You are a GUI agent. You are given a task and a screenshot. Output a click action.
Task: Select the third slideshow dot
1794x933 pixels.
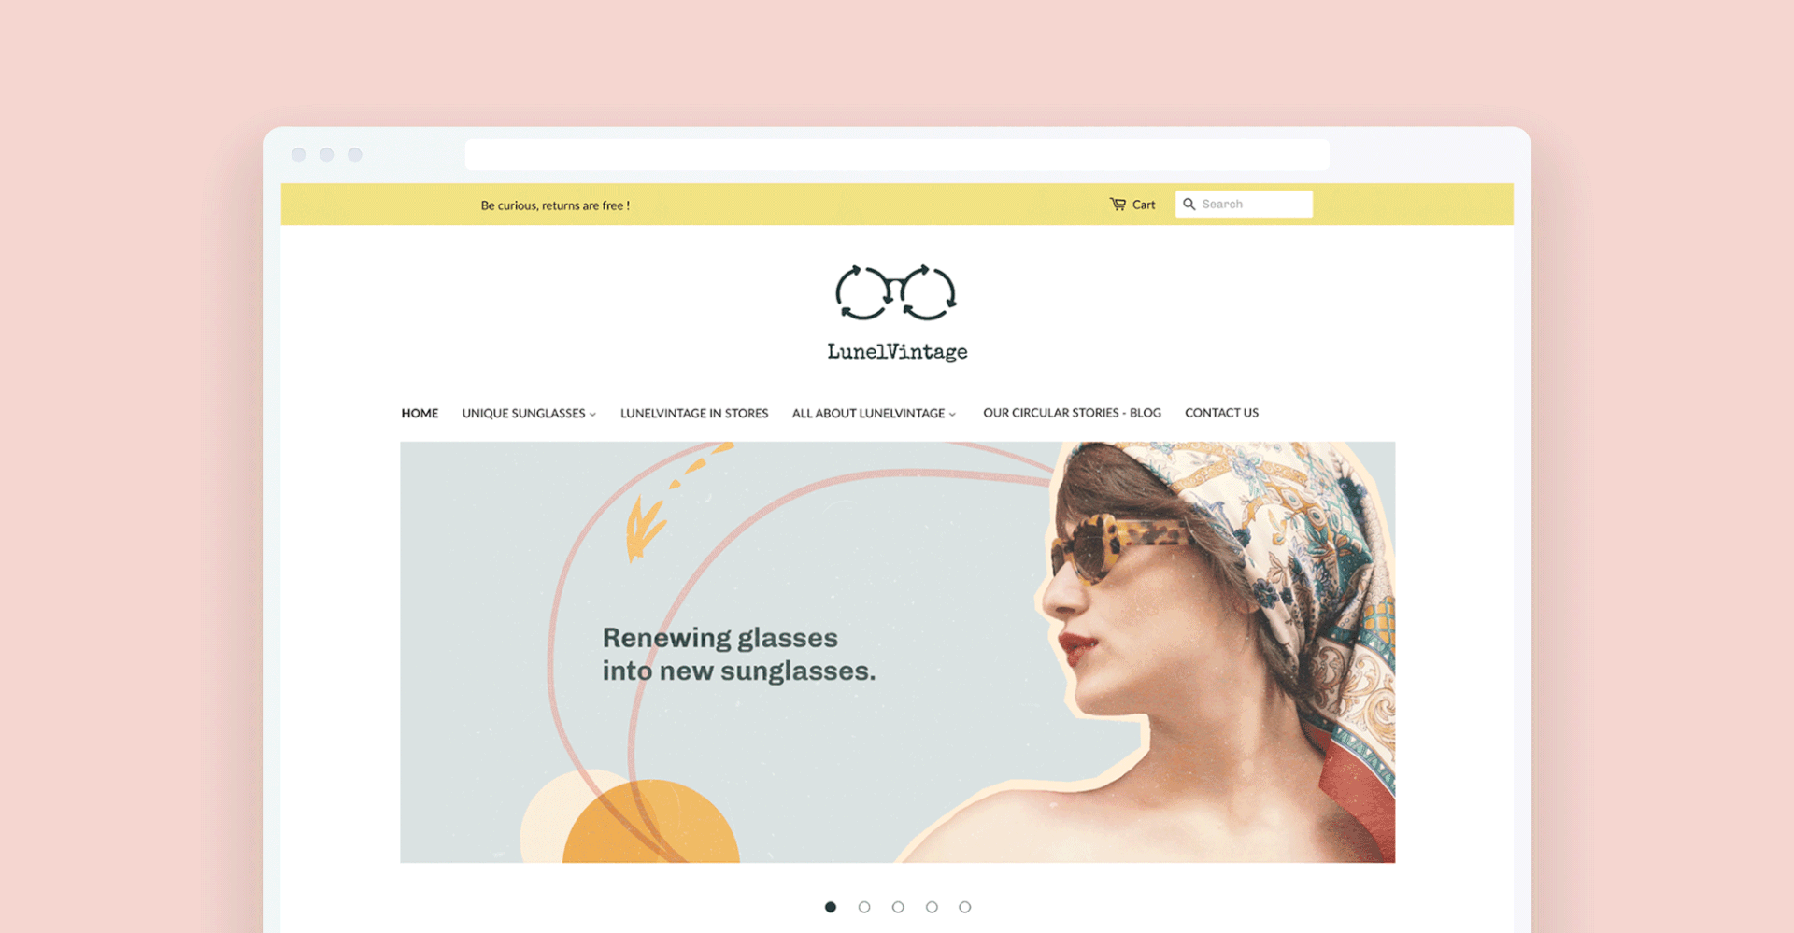coord(898,907)
